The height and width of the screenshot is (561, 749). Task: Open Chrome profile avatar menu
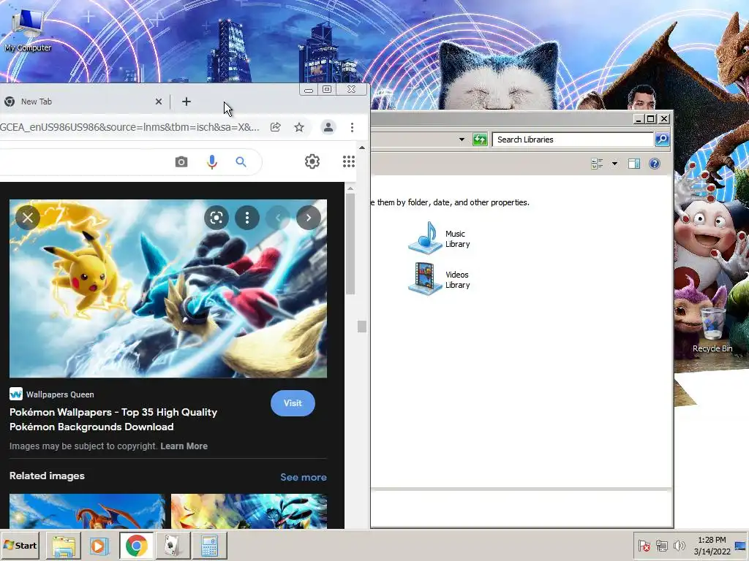(328, 127)
